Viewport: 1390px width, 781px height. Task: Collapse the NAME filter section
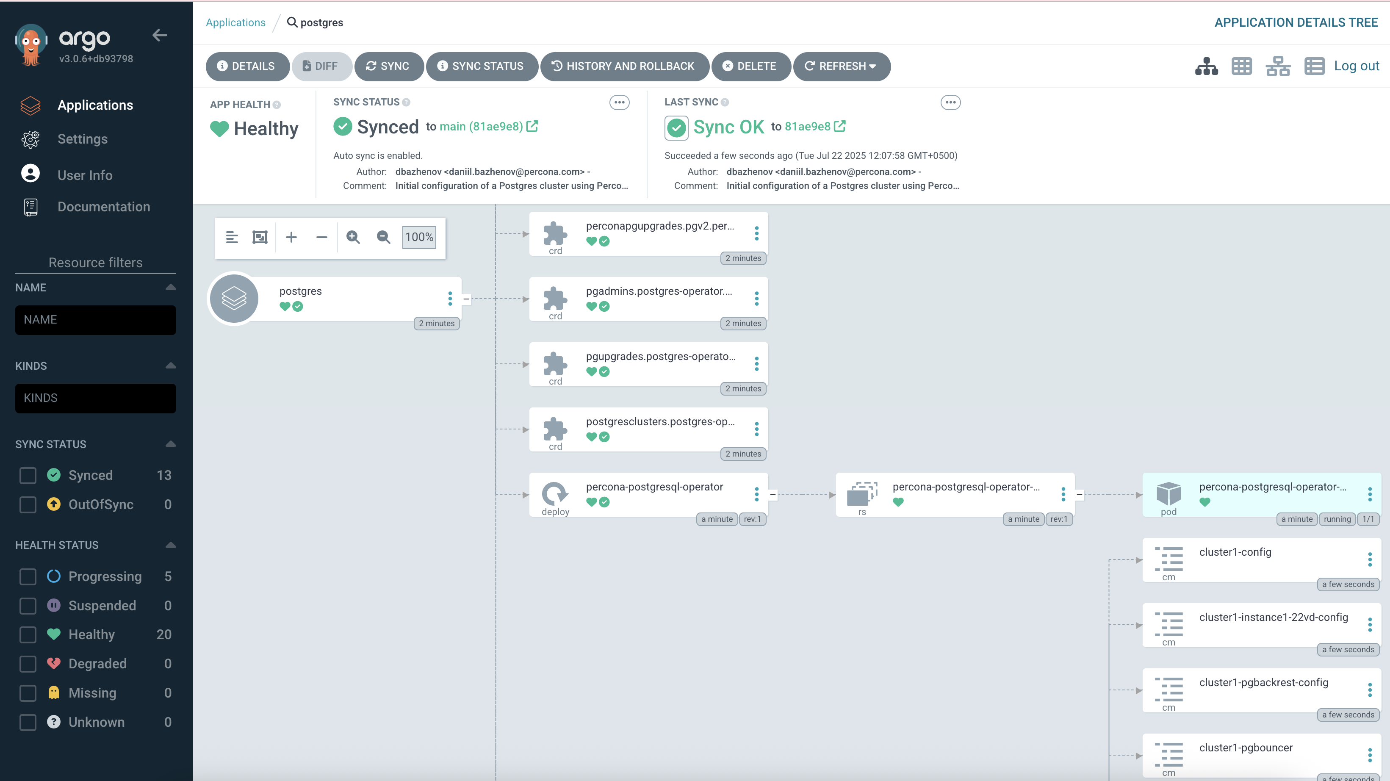171,287
